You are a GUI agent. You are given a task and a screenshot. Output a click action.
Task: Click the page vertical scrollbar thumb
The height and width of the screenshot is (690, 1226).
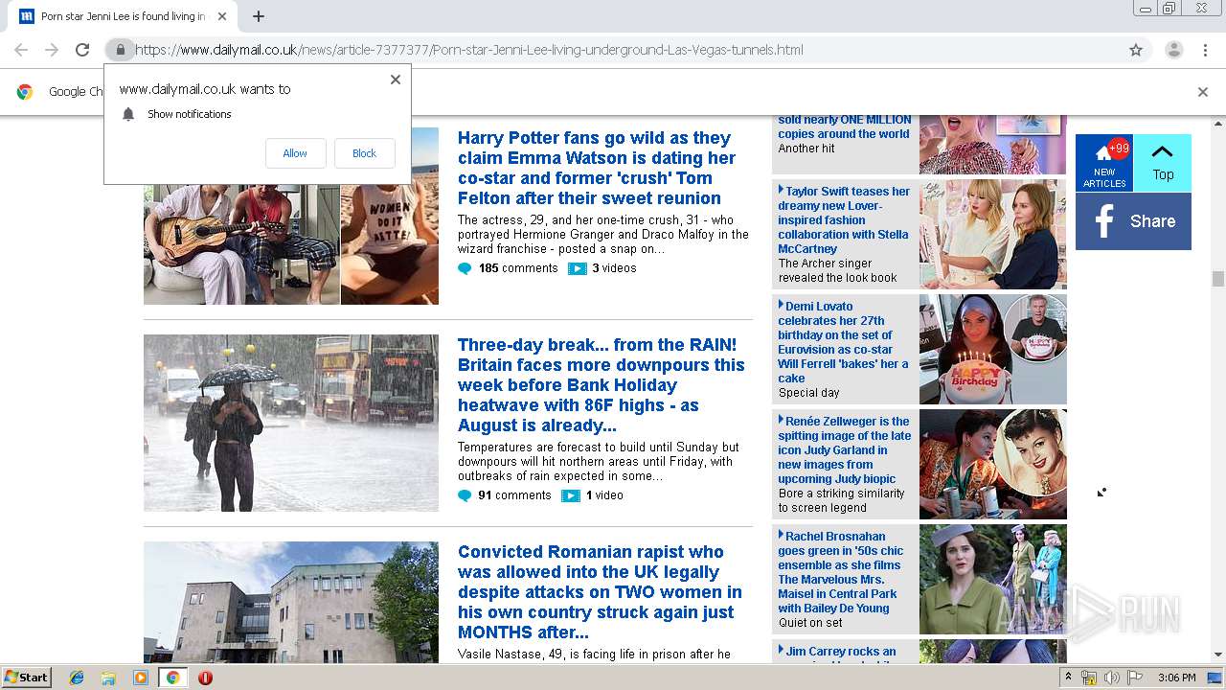click(x=1217, y=279)
